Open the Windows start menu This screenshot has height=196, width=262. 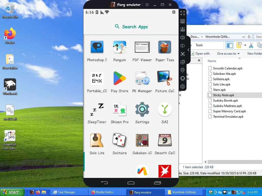[x=12, y=192]
